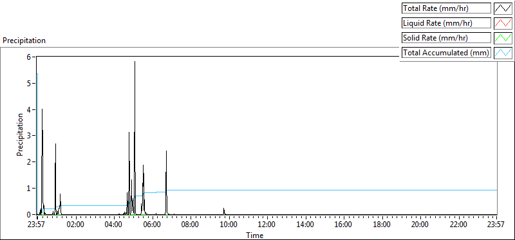This screenshot has height=240, width=515.
Task: Click the 0 value on y-axis scale
Action: [28, 214]
